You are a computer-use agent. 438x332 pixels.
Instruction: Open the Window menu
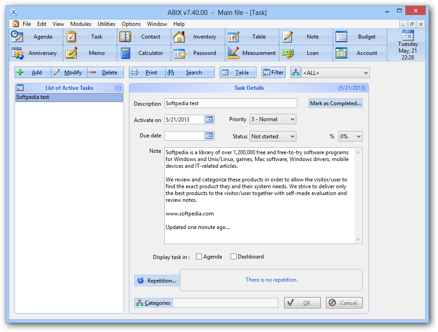(157, 24)
